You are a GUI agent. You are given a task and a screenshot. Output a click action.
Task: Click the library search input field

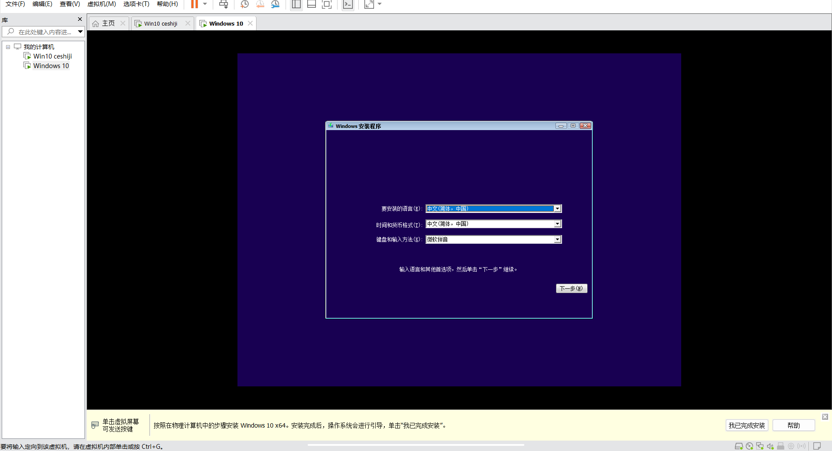45,32
